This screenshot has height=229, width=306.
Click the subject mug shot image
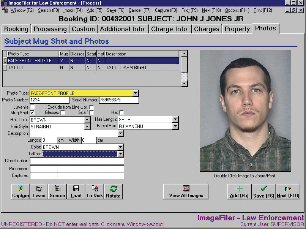(245, 111)
